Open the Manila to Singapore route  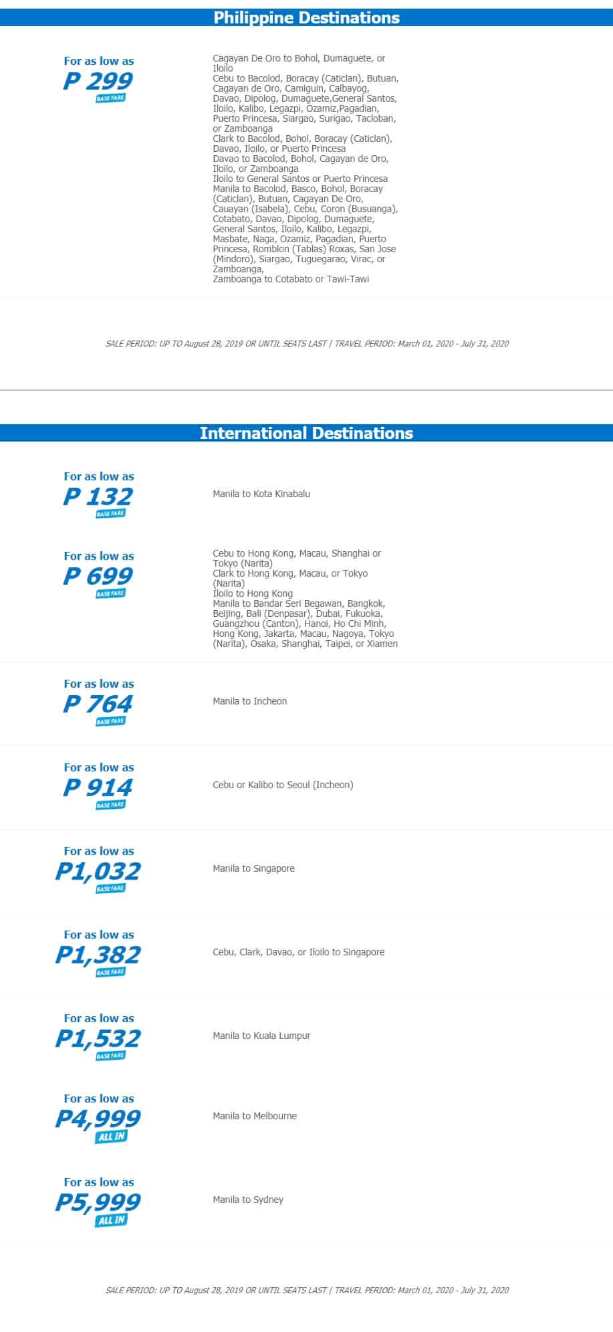pyautogui.click(x=253, y=868)
